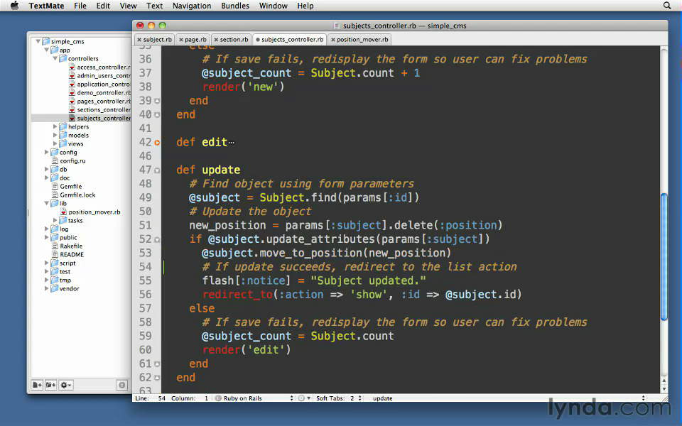The image size is (682, 426).
Task: Collapse the simple_cms project folder
Action: coord(38,41)
